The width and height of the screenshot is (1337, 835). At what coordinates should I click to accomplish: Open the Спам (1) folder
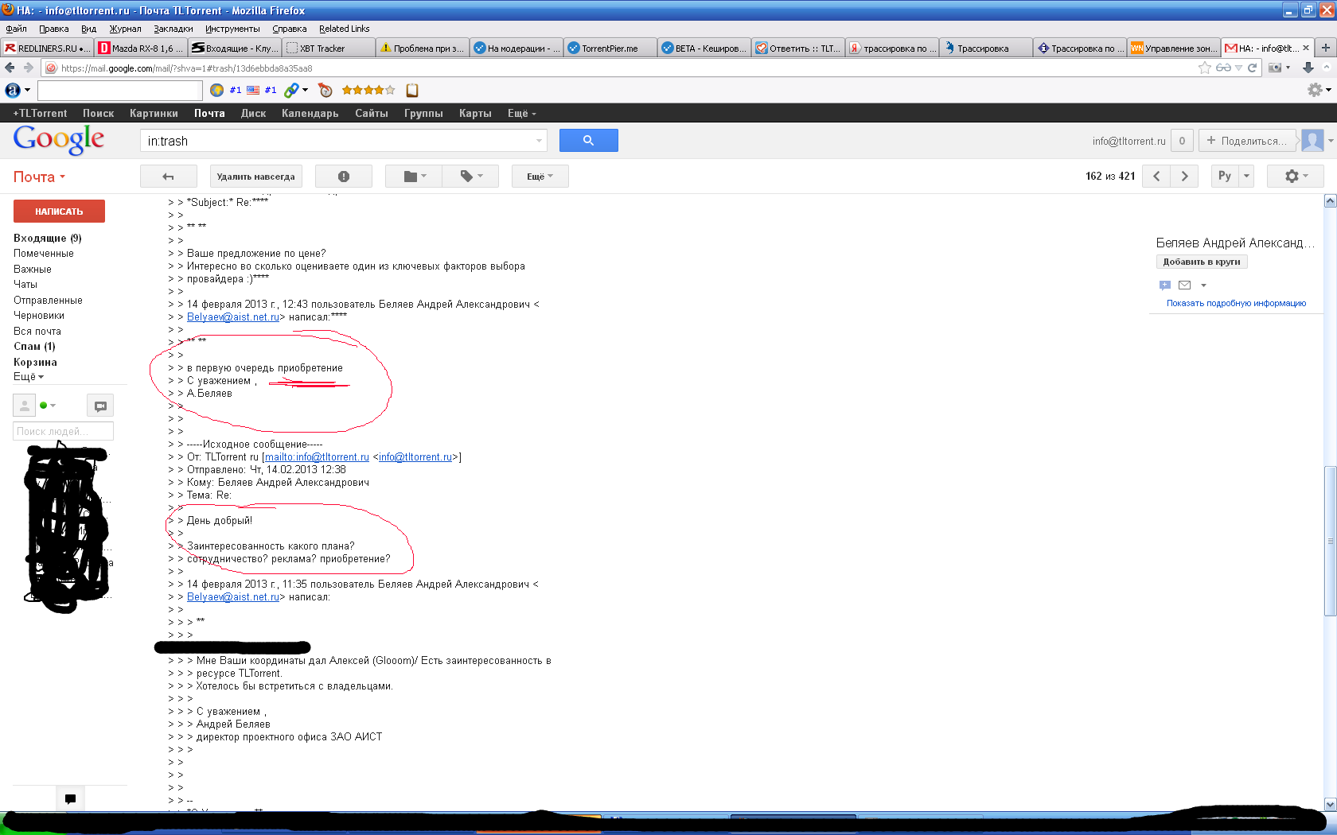coord(34,346)
